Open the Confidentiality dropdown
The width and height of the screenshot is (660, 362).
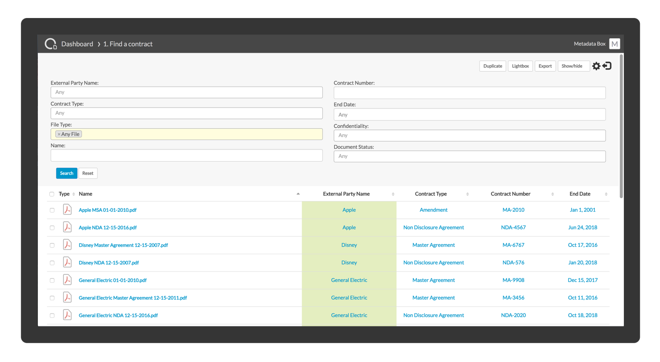(469, 135)
